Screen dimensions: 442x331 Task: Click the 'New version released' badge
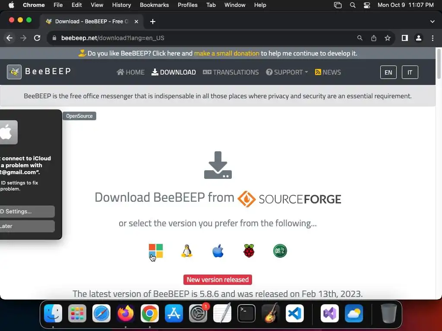coord(218,280)
